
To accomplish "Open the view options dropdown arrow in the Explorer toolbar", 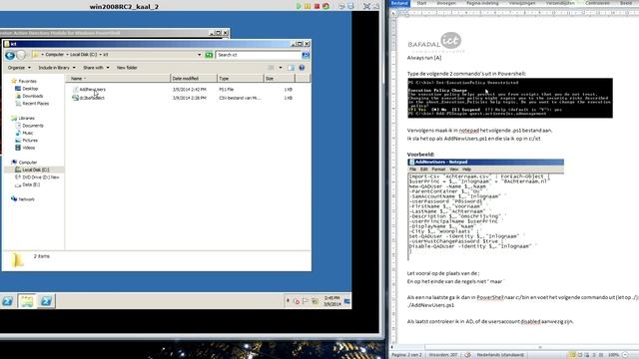I will click(281, 68).
